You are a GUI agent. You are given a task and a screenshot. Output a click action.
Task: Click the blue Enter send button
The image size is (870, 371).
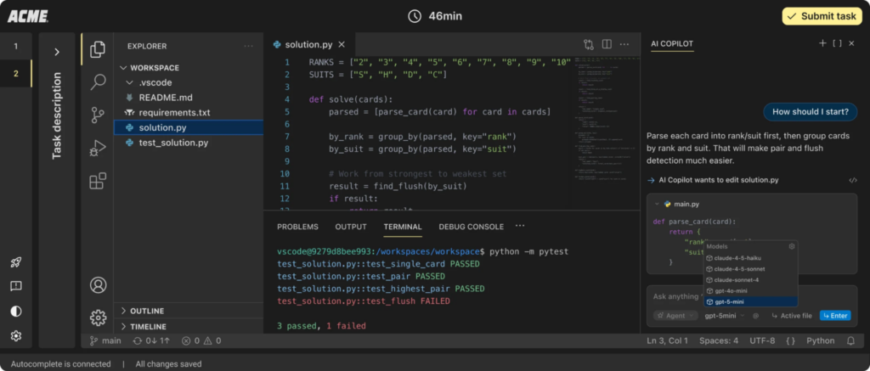835,316
